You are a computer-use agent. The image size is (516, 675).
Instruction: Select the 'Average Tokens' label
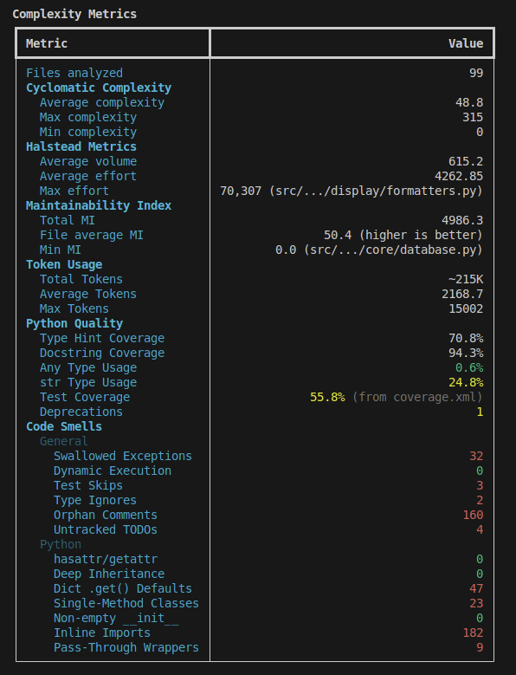click(x=88, y=294)
